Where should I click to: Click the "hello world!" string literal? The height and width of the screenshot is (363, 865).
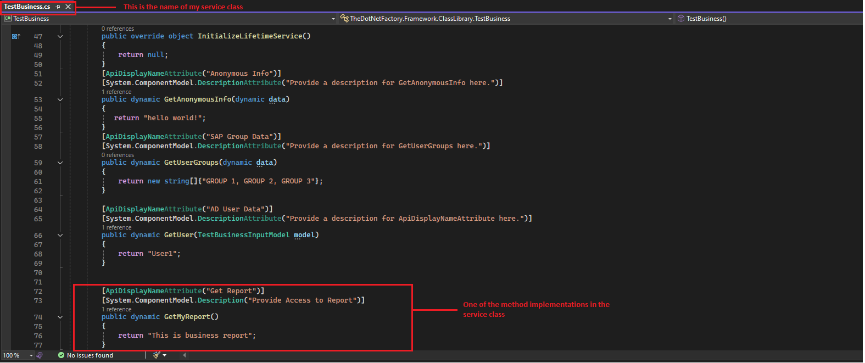(172, 118)
